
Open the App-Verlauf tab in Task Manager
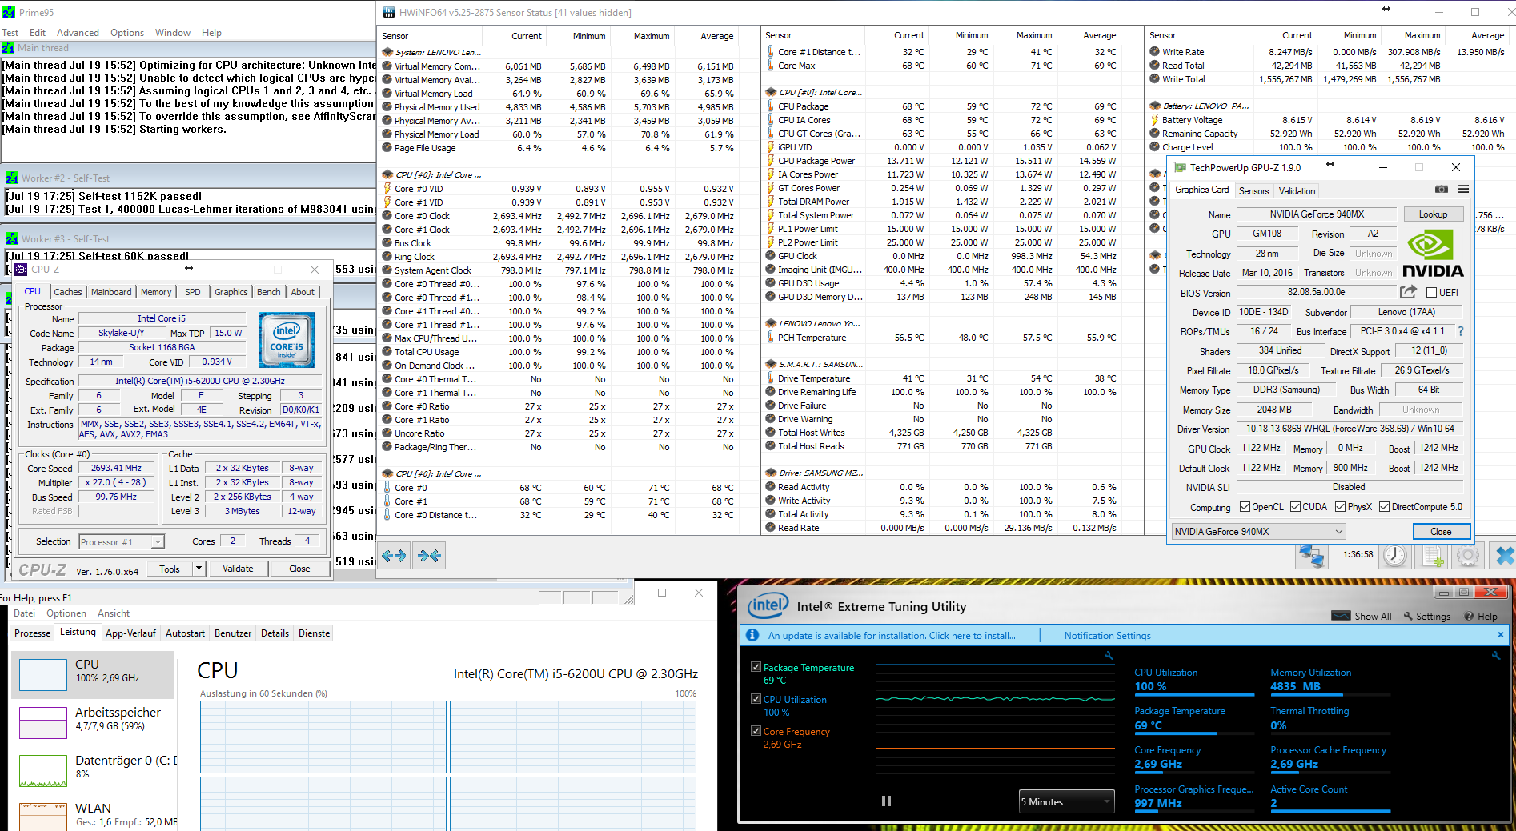pyautogui.click(x=130, y=633)
